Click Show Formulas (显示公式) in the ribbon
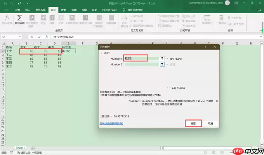The width and height of the screenshot is (264, 155). [x=189, y=16]
